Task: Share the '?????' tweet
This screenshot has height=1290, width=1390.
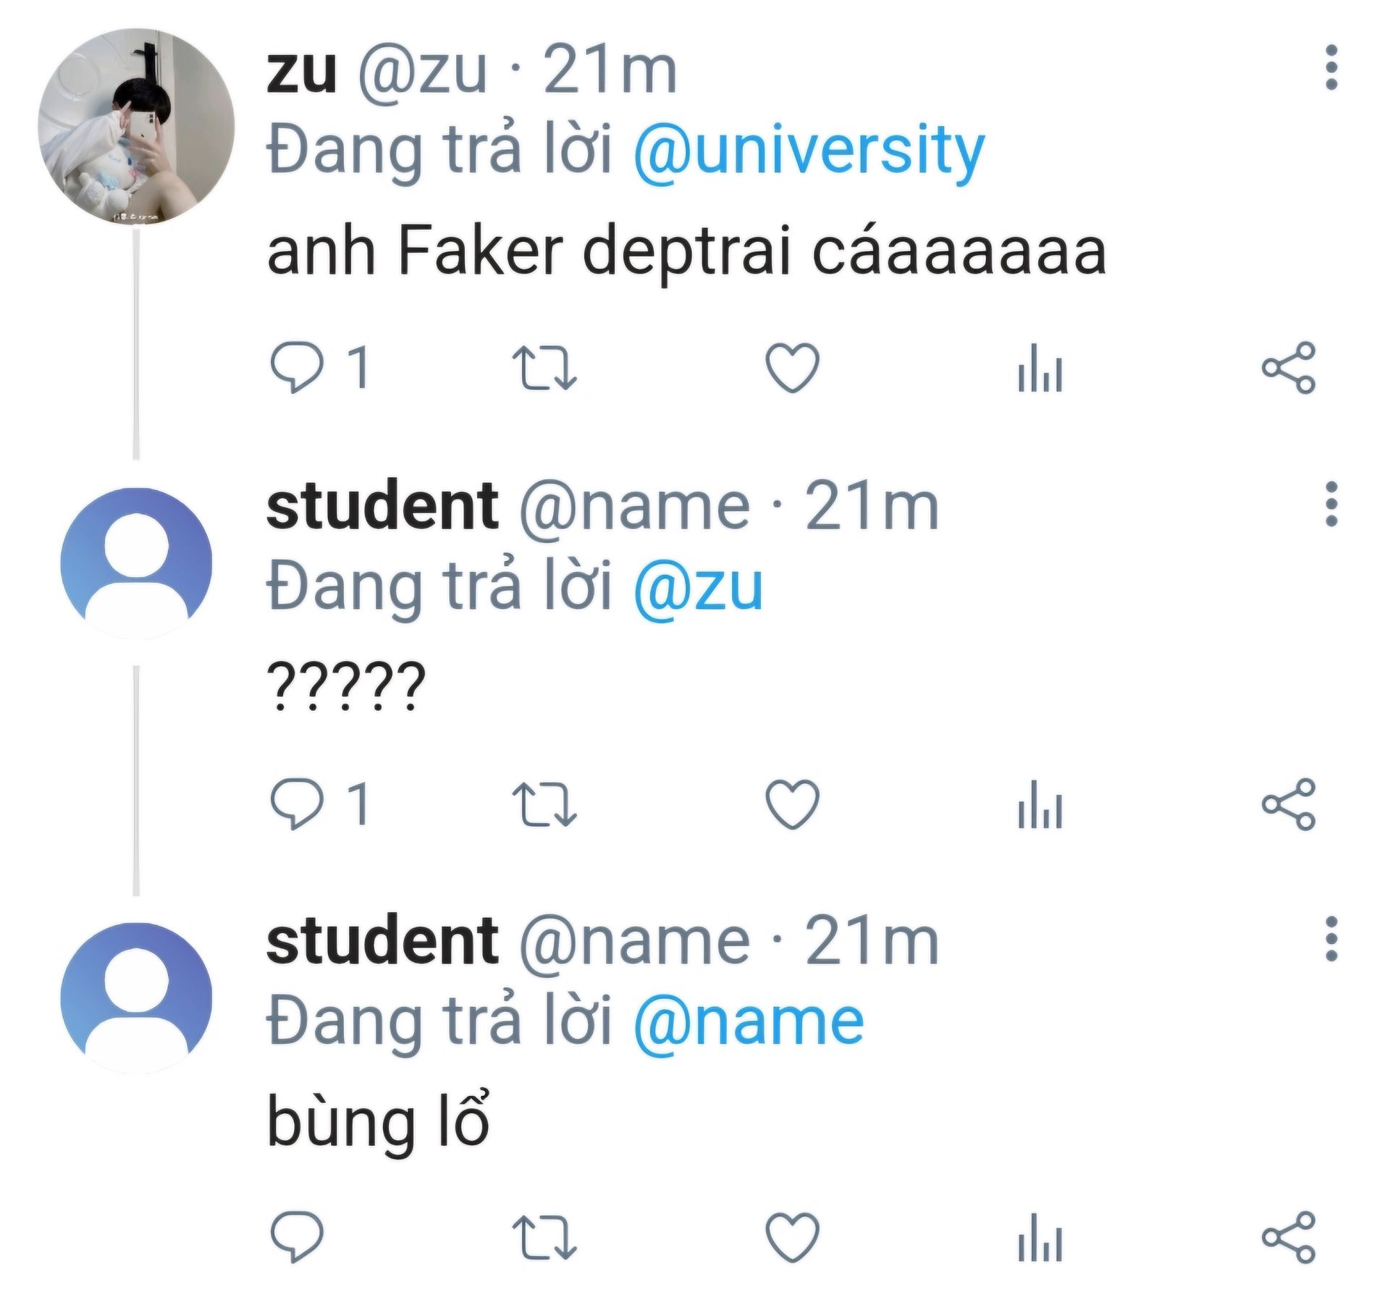Action: pos(1289,804)
